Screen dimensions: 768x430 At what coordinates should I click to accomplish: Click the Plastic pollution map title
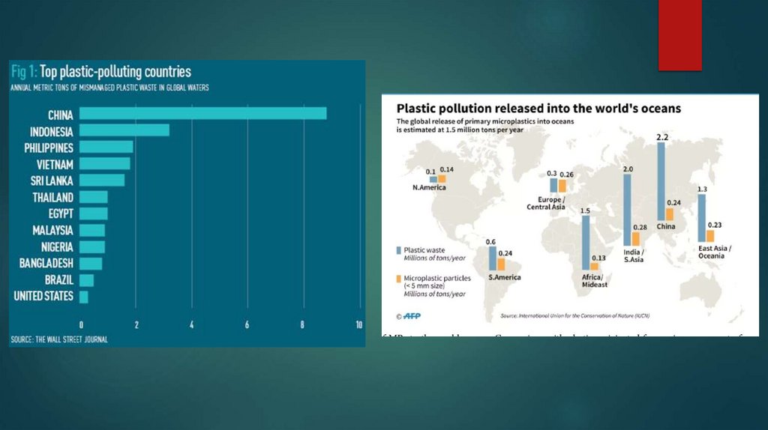[x=538, y=108]
